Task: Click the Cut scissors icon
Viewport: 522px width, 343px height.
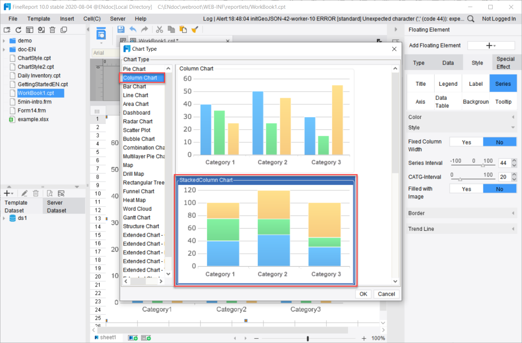Action: coord(159,30)
